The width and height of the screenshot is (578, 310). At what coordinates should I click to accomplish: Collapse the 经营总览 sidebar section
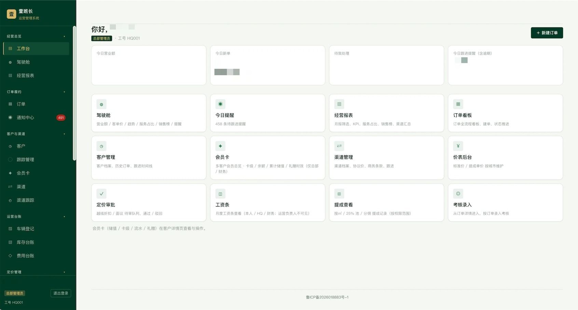point(64,37)
